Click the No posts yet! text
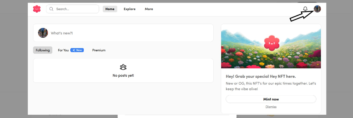This screenshot has width=353, height=118. click(x=123, y=75)
